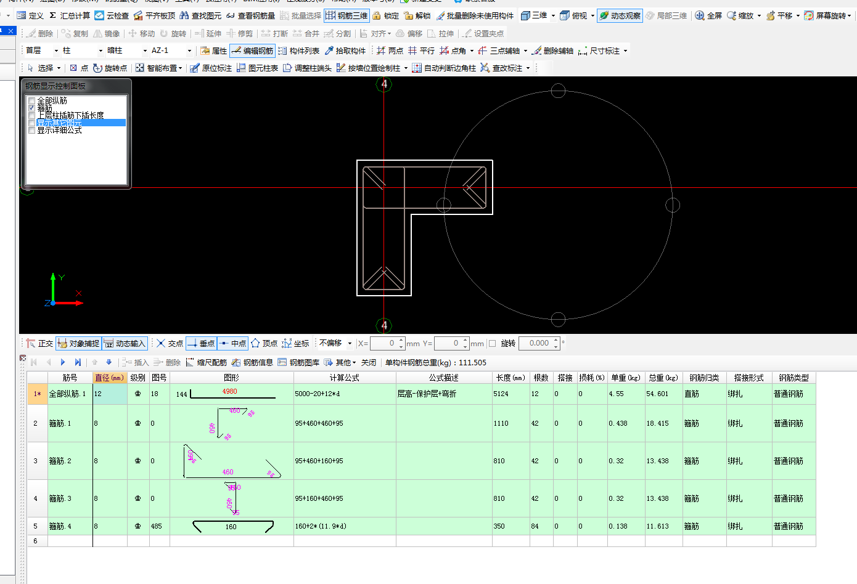Image resolution: width=857 pixels, height=584 pixels.
Task: Go to next rebar record arrow
Action: tap(63, 362)
